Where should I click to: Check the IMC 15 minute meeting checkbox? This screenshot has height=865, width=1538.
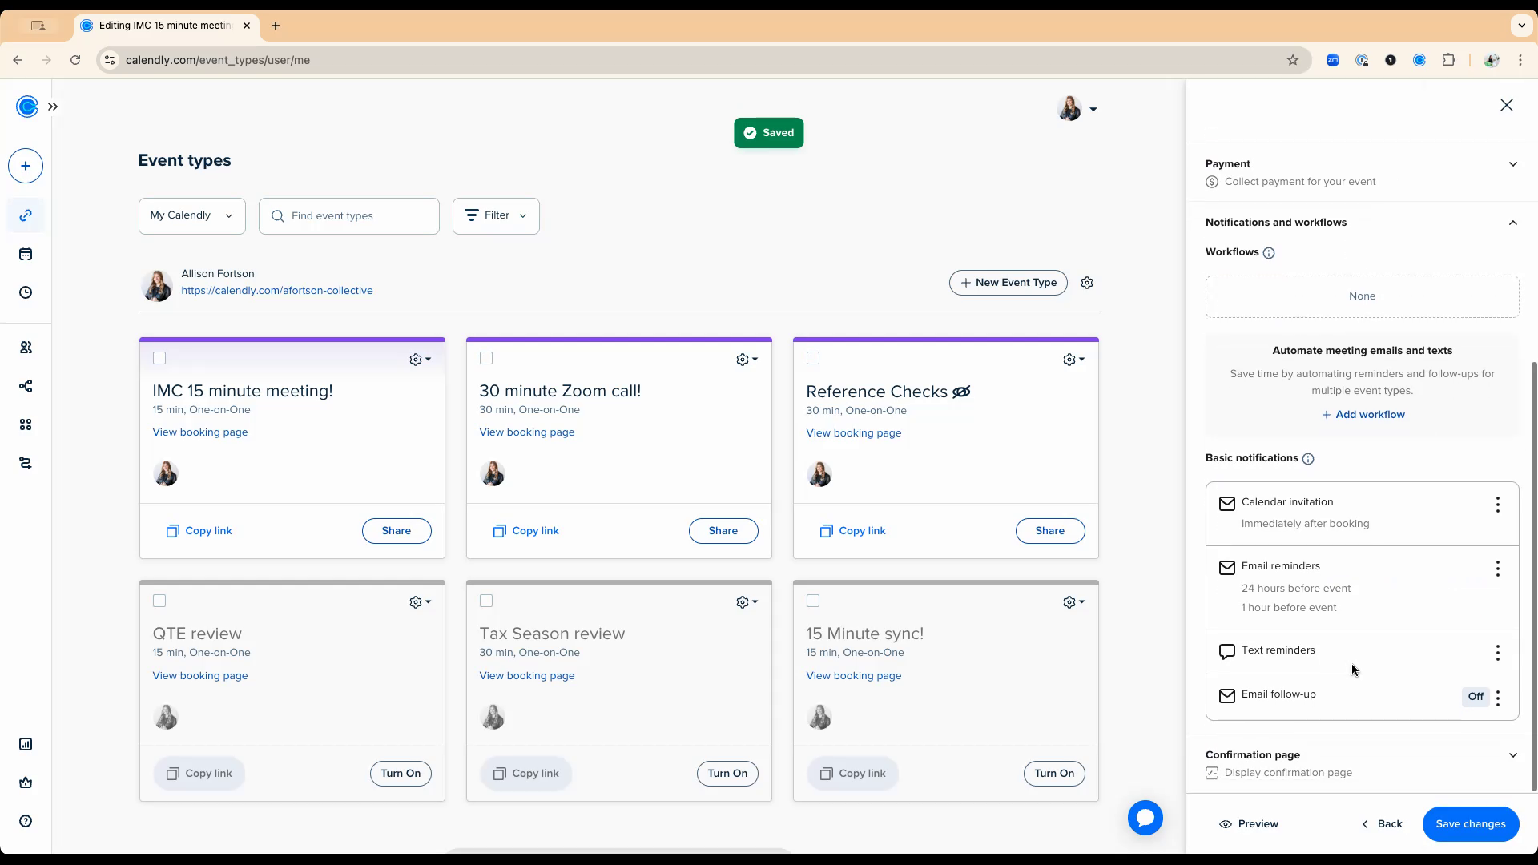click(x=159, y=358)
